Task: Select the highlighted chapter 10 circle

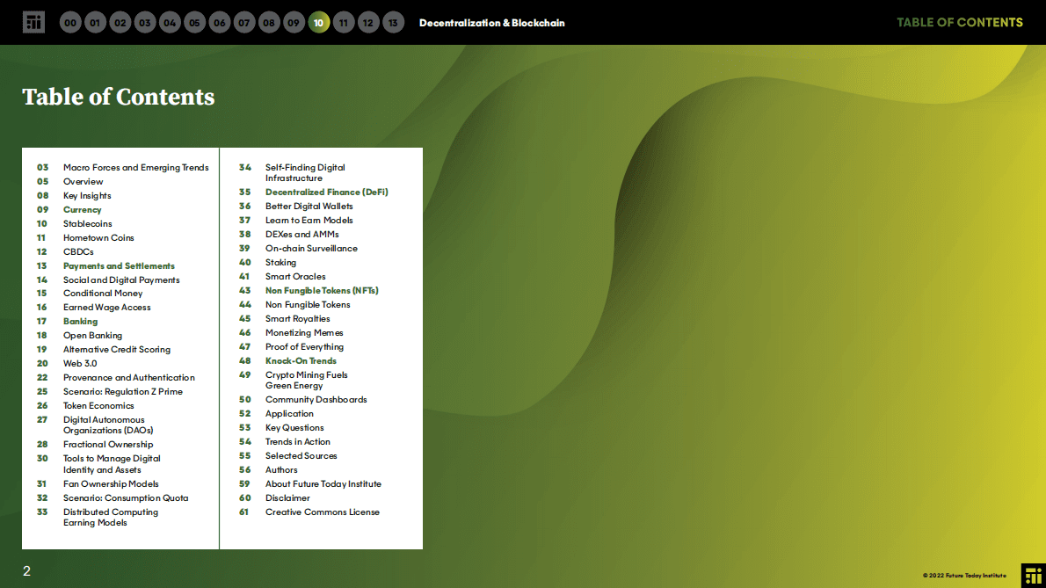Action: [319, 23]
